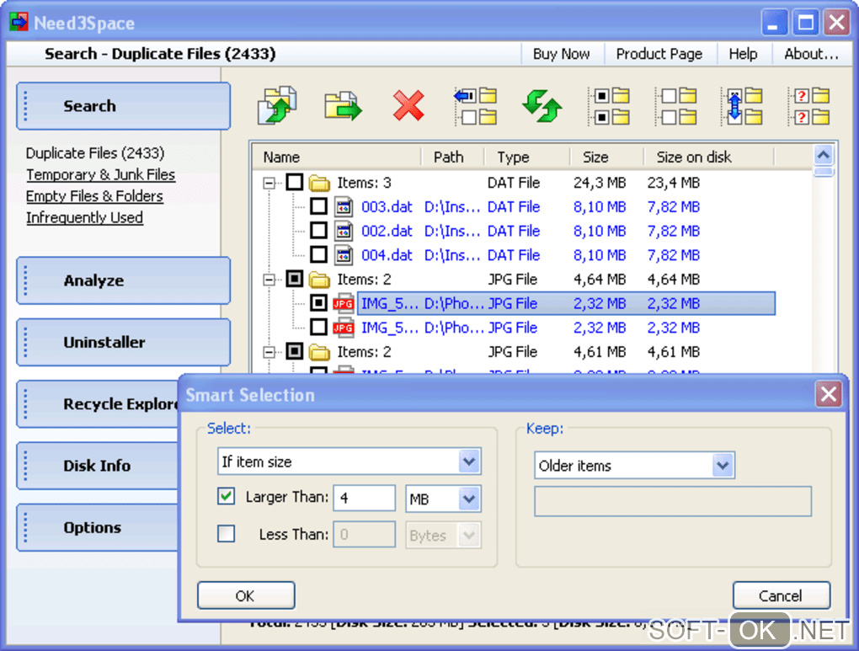Sort by the Size on disk column header
This screenshot has height=651, width=859.
pos(708,157)
